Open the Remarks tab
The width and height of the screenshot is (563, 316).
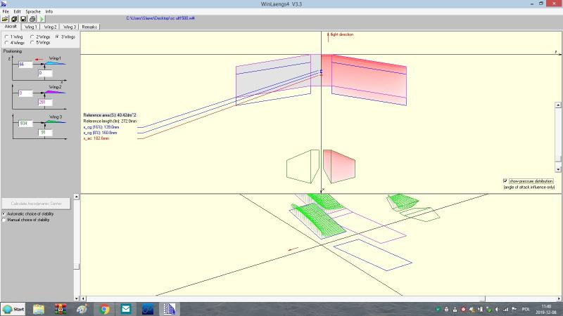[89, 27]
